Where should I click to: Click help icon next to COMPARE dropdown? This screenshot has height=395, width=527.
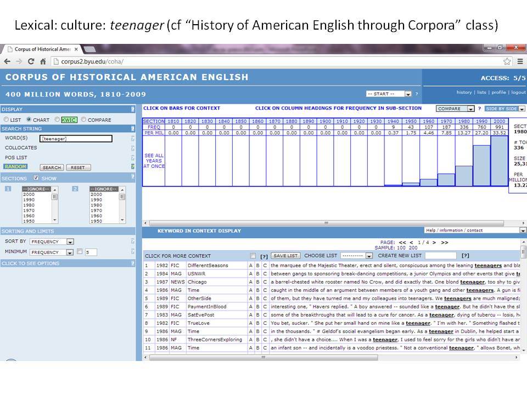pos(479,109)
